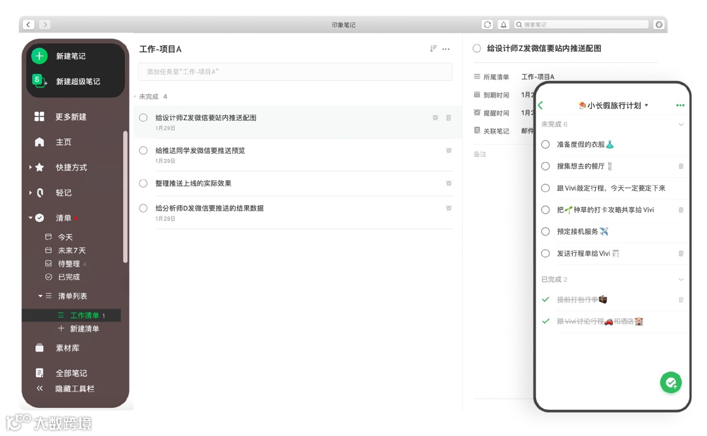
Task: Open 轻记 in the sidebar
Action: (63, 192)
